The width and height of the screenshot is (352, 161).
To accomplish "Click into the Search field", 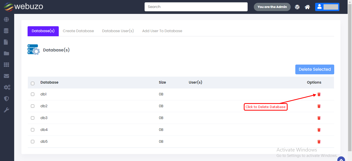I will click(196, 7).
